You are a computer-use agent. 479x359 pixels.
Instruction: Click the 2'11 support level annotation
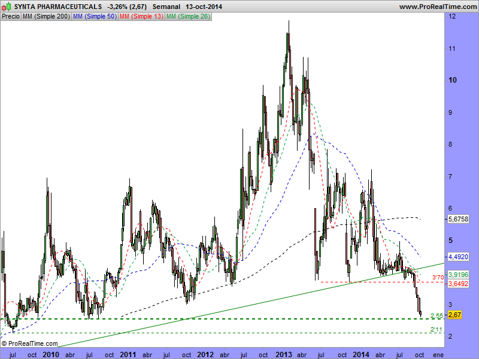[436, 330]
